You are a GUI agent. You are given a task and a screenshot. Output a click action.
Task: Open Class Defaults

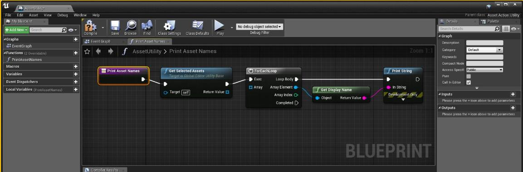[x=197, y=27]
